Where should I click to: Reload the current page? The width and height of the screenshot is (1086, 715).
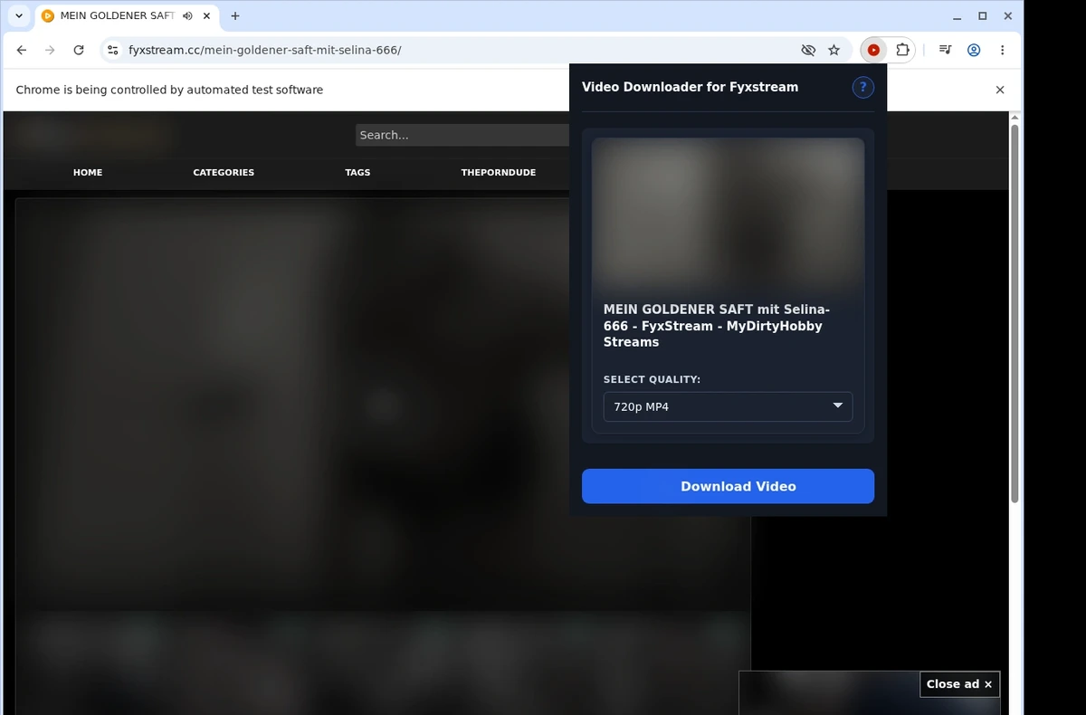pos(79,50)
